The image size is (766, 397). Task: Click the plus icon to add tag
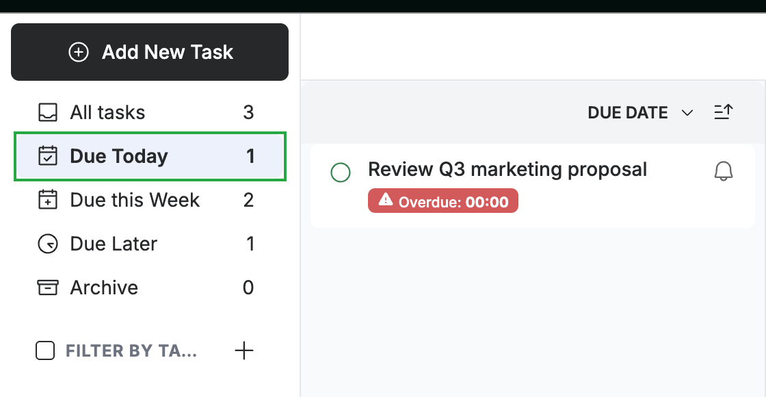point(243,350)
